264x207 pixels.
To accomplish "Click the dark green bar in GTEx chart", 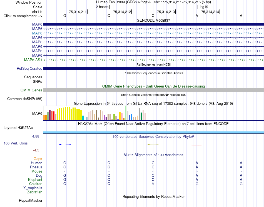I will click(141, 116).
